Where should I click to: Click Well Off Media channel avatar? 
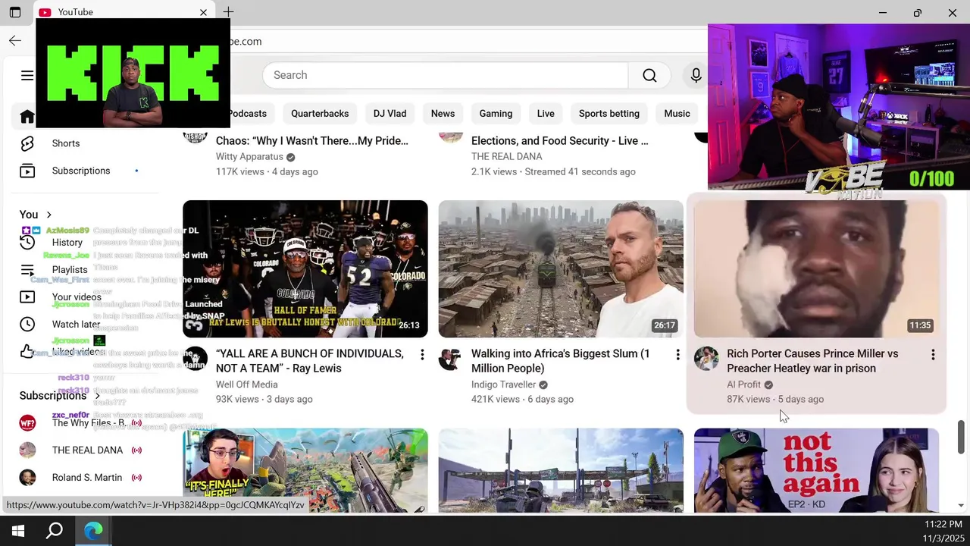click(196, 359)
